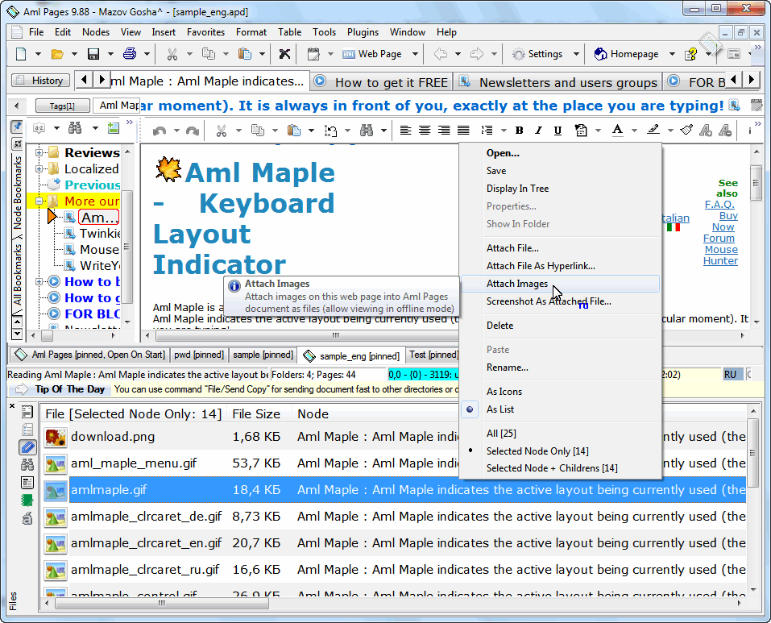The width and height of the screenshot is (771, 623).
Task: Toggle Italic formatting
Action: pos(538,131)
